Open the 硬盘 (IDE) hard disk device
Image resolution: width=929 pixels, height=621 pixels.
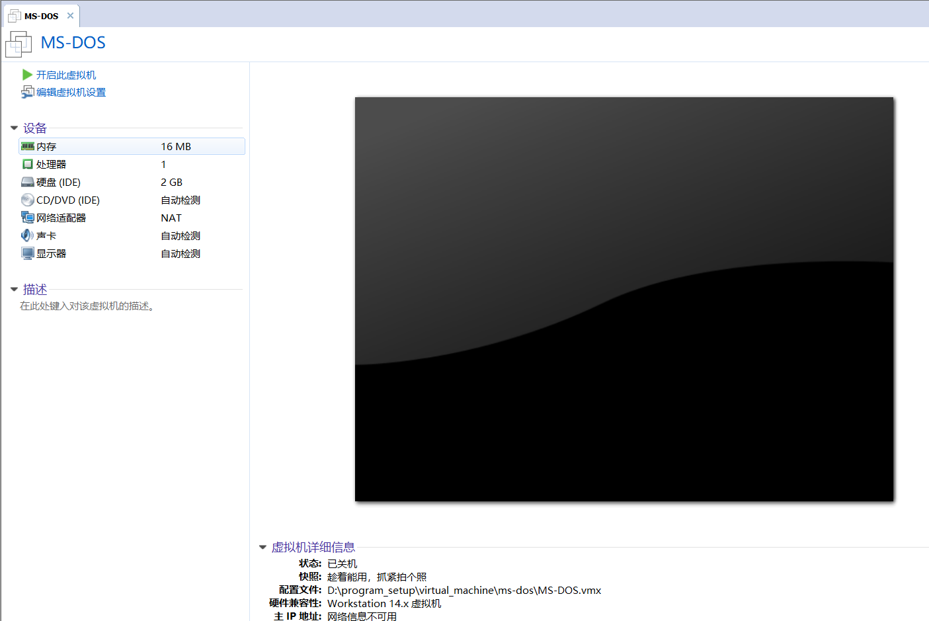tap(28, 182)
